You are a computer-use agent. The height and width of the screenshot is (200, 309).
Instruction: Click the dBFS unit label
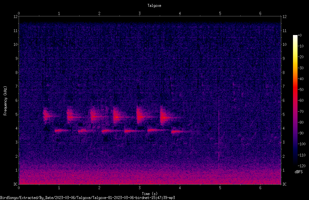299,172
